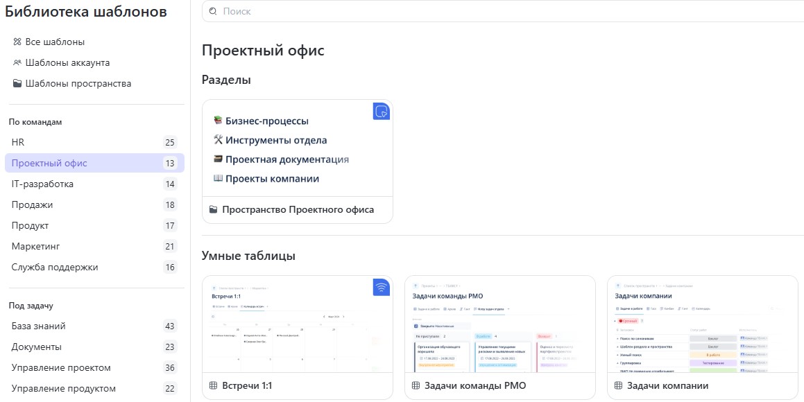Click the books icon beside «Бизнес-процессы»

pos(217,120)
